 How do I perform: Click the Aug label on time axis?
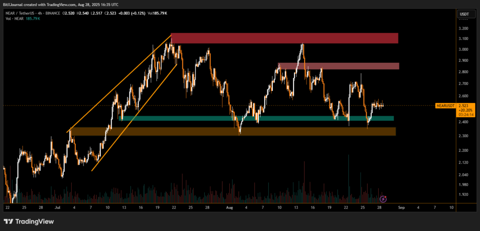229,207
